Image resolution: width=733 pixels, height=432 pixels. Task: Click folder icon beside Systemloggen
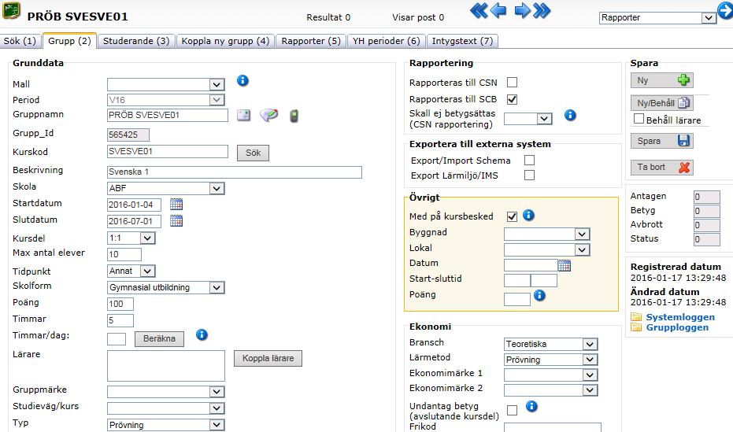pos(636,317)
